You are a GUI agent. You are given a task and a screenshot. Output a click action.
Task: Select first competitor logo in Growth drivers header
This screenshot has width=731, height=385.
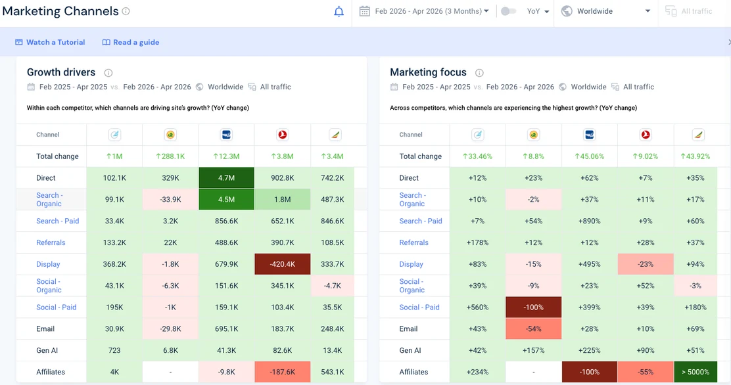point(114,135)
